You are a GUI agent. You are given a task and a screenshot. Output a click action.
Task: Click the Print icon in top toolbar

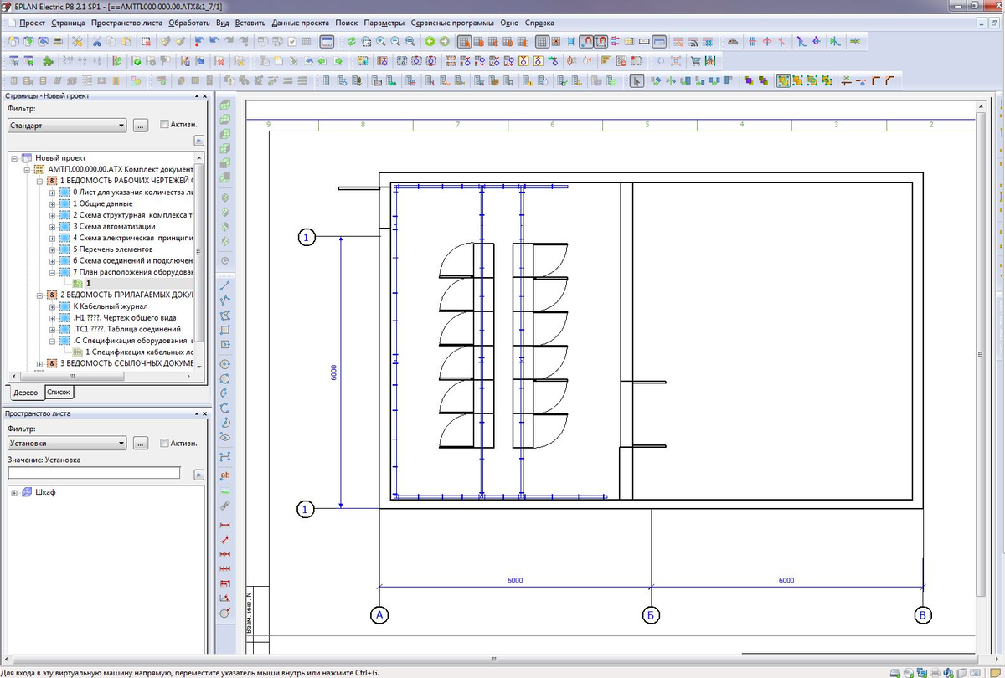57,41
